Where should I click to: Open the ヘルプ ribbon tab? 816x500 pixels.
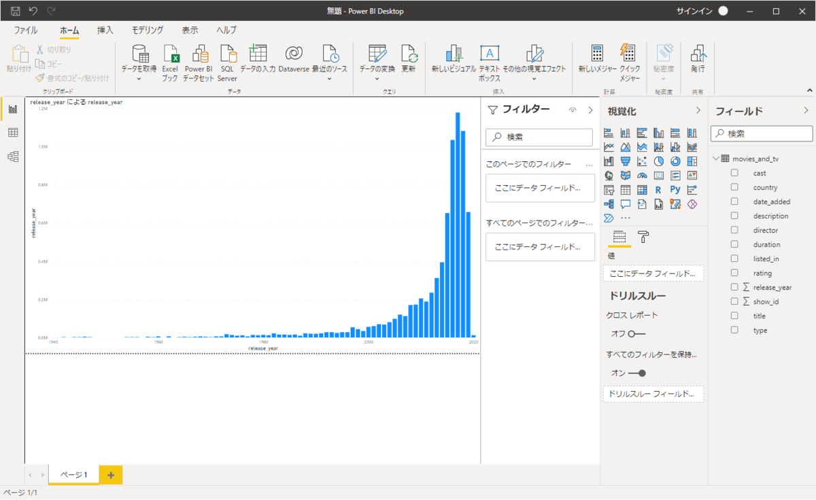click(x=226, y=30)
